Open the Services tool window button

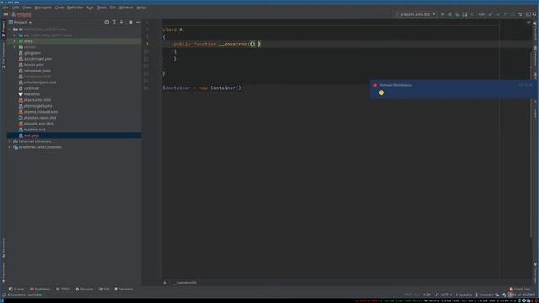[x=84, y=289]
